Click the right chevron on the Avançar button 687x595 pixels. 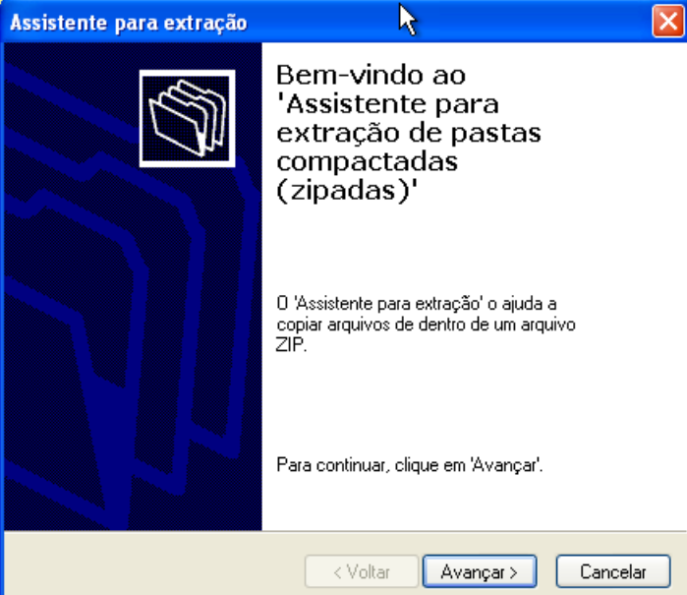click(x=513, y=572)
